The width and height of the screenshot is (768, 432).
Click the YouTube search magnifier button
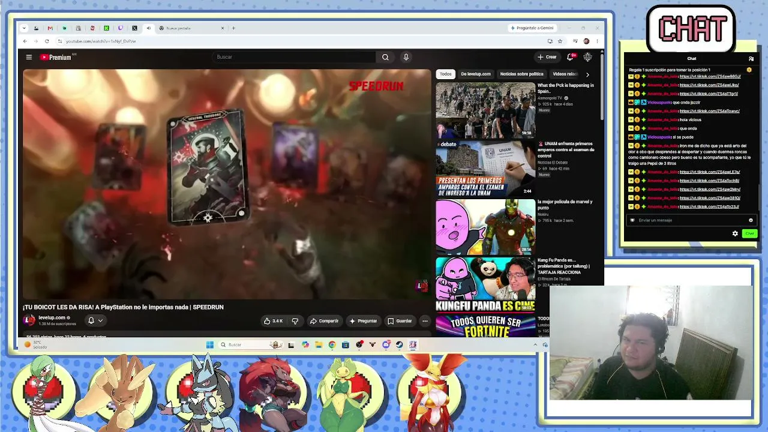(385, 57)
